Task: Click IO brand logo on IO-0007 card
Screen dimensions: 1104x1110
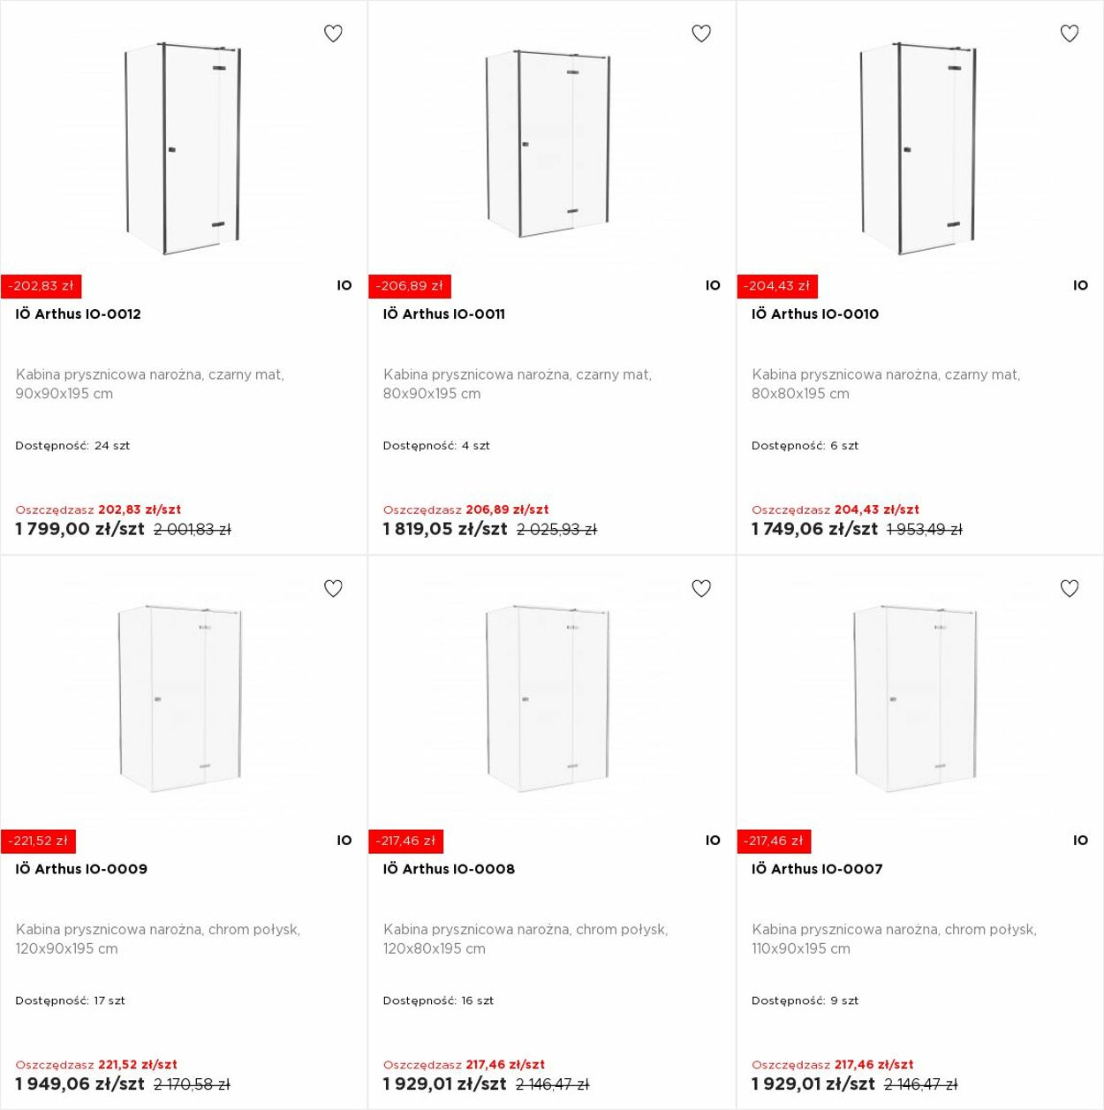Action: point(1080,841)
